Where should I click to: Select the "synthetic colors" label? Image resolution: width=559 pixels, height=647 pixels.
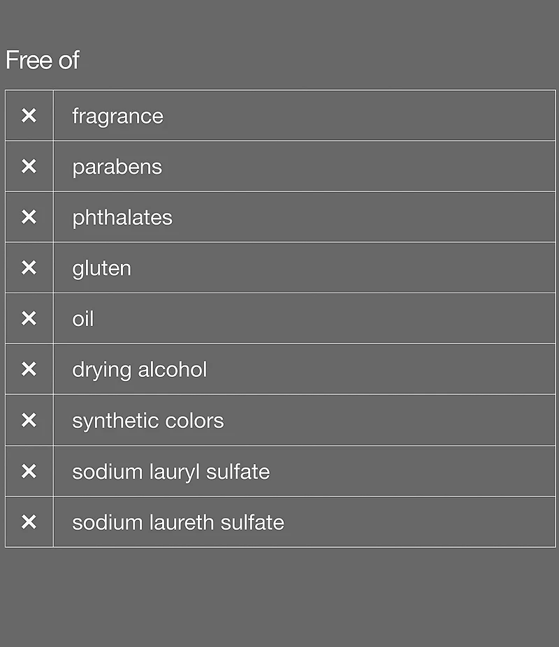pyautogui.click(x=148, y=420)
